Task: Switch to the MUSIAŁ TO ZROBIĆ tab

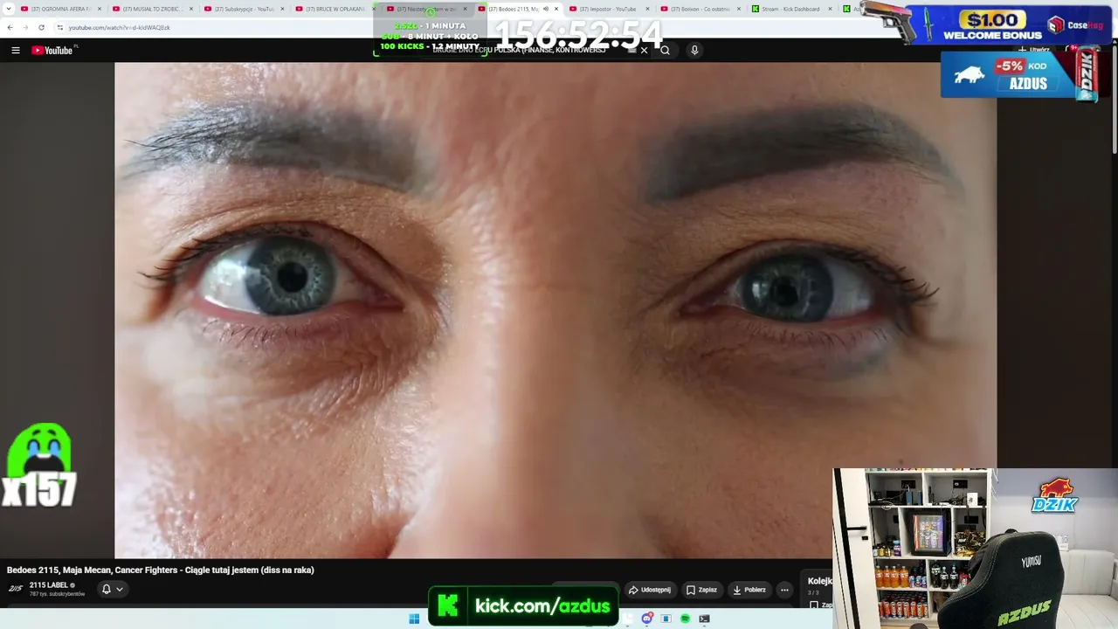Action: (153, 9)
